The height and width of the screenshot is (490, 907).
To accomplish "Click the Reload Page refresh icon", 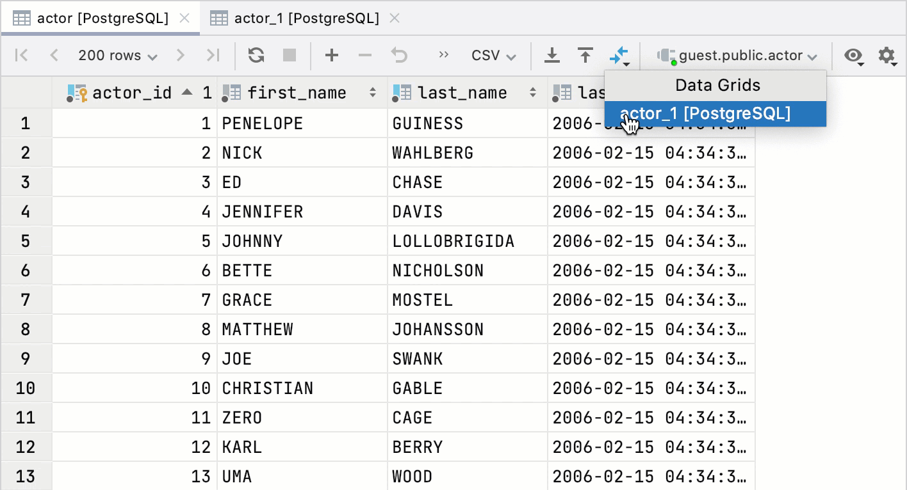I will coord(256,56).
